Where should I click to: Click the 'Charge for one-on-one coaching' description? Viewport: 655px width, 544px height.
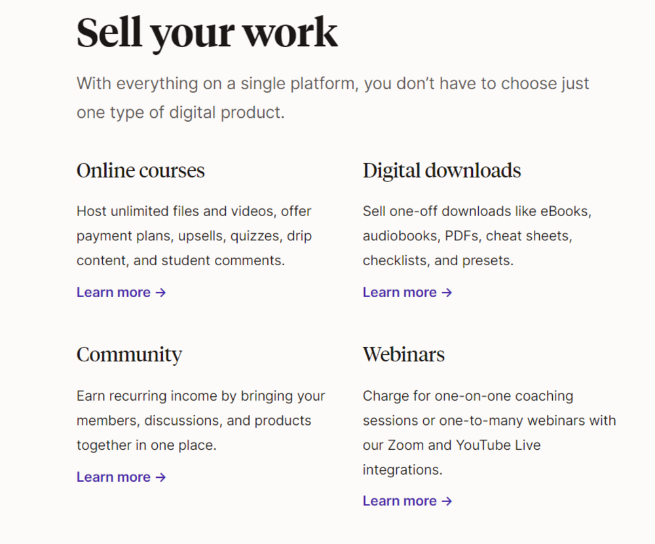[x=489, y=433]
